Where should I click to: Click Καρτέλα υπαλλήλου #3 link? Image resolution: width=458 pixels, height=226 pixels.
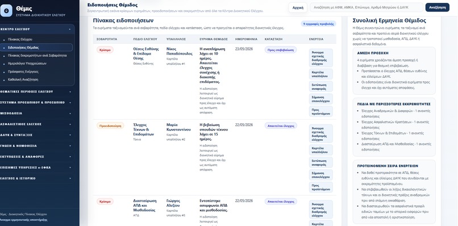[x=176, y=213]
